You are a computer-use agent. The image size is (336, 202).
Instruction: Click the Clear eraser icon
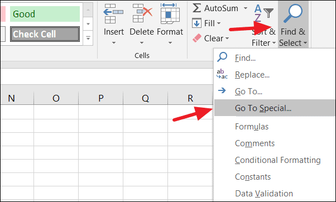tap(197, 39)
